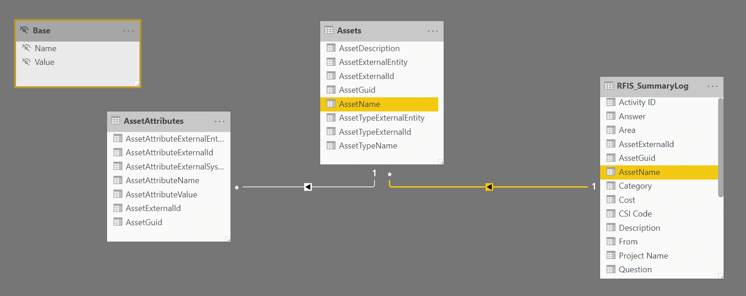Click the column icon beside Area
The height and width of the screenshot is (296, 746).
click(611, 130)
